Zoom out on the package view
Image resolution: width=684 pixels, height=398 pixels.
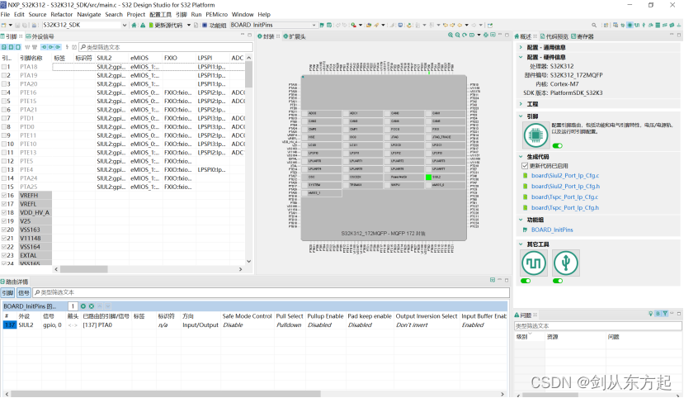[457, 36]
